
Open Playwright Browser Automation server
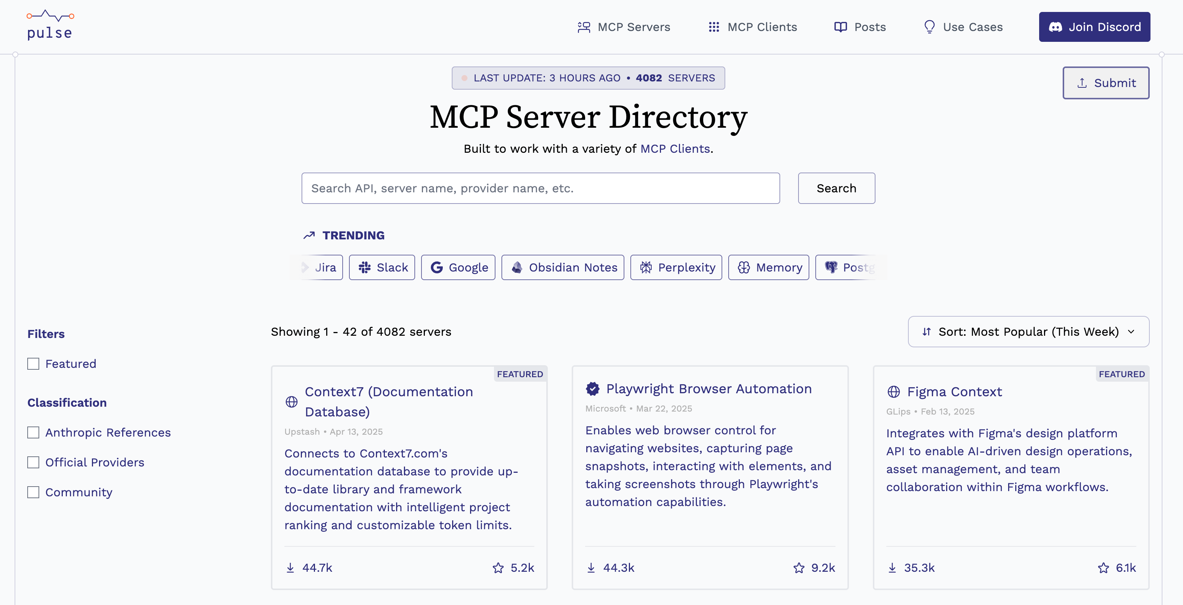coord(708,389)
